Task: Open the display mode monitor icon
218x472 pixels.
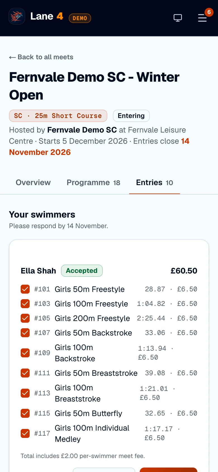Action: 178,18
